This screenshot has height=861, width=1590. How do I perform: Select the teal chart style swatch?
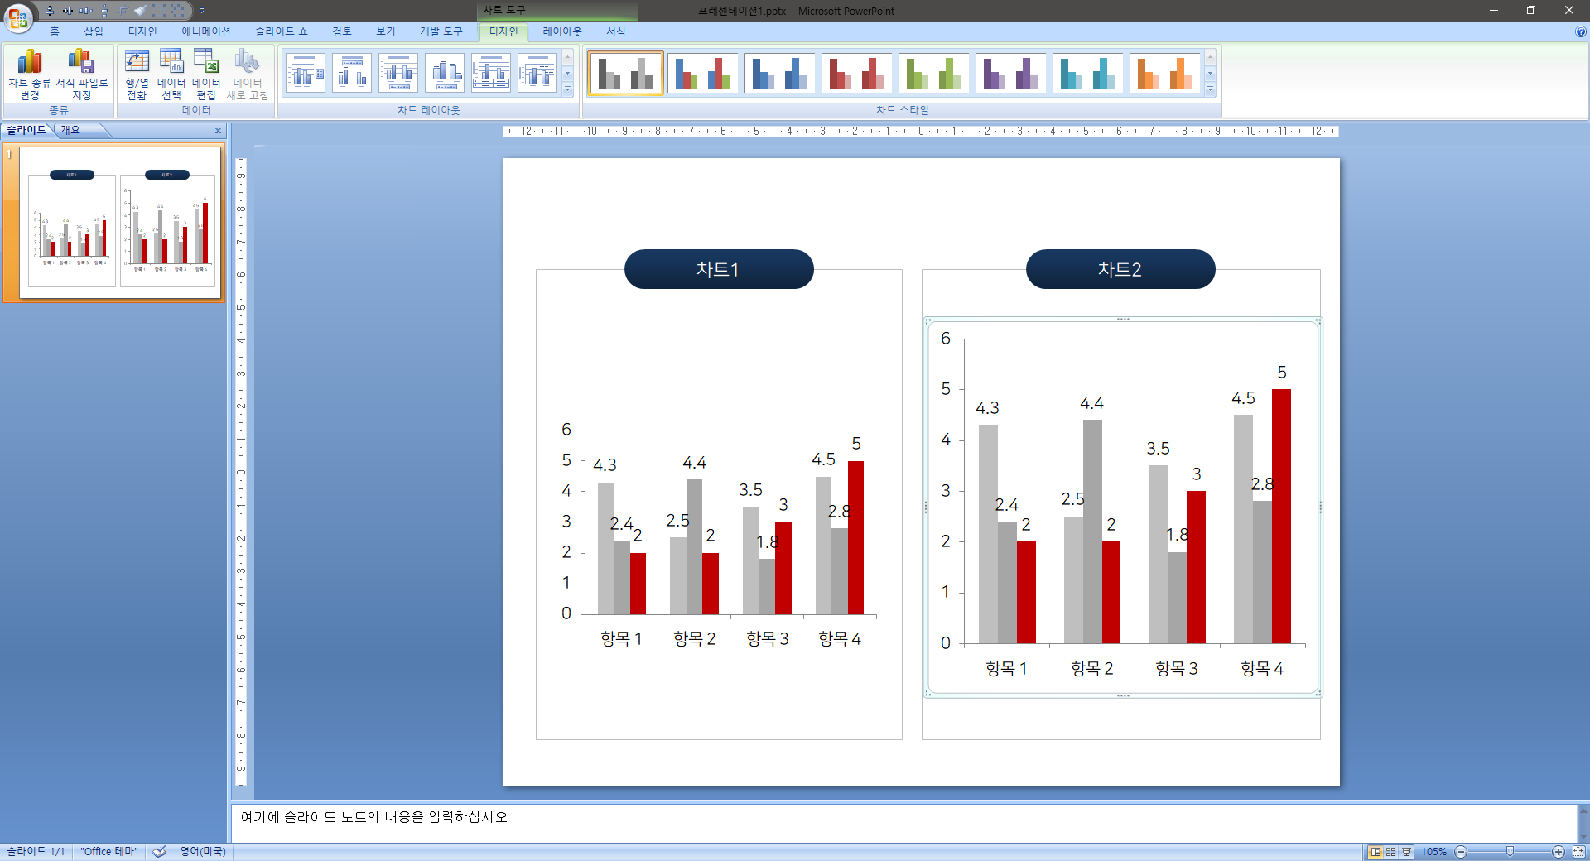pyautogui.click(x=1087, y=73)
